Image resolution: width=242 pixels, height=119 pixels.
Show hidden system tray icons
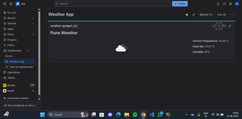[x=186, y=115]
